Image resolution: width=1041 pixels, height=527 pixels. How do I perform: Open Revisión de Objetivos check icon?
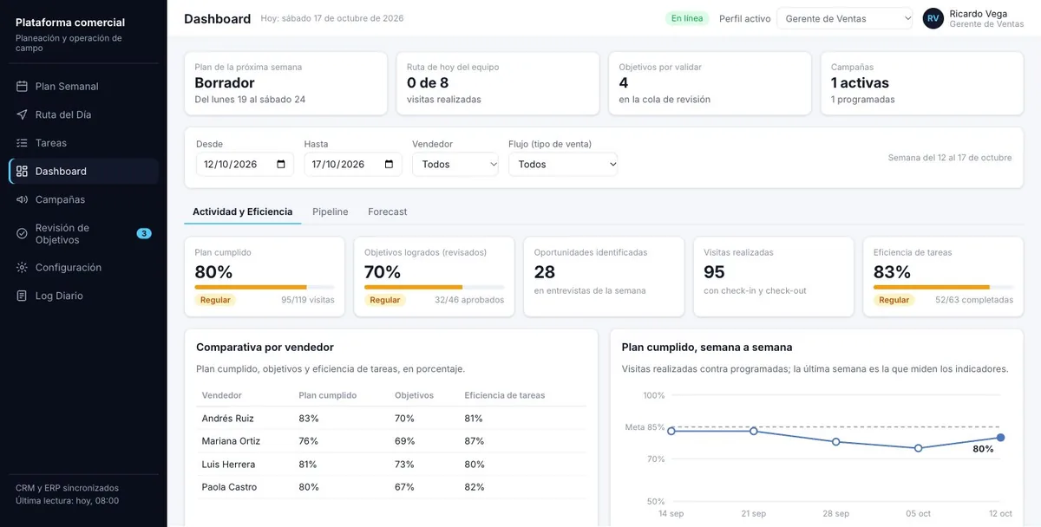click(22, 234)
